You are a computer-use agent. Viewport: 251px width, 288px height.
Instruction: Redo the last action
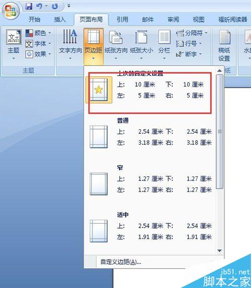[55, 6]
